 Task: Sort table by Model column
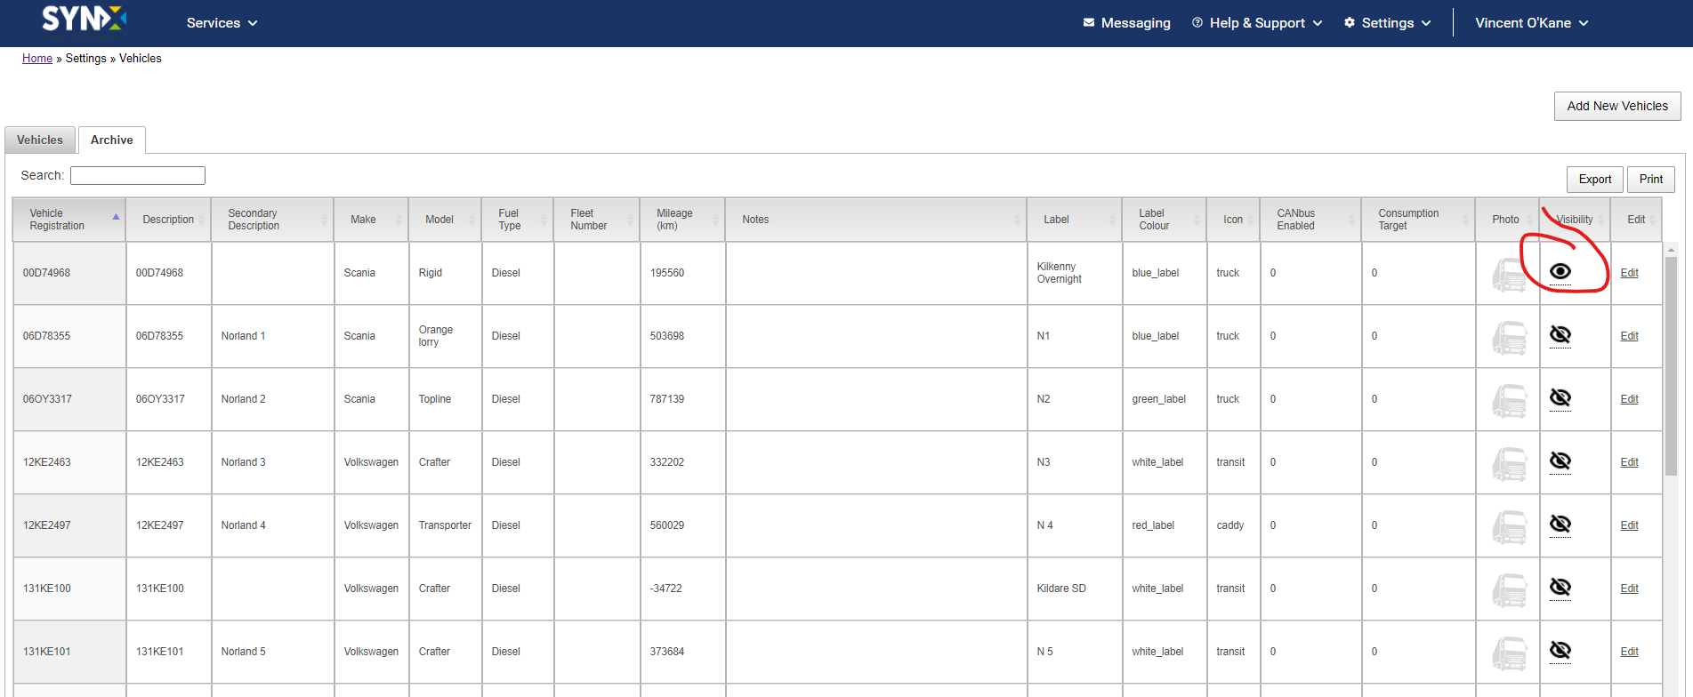(x=445, y=220)
